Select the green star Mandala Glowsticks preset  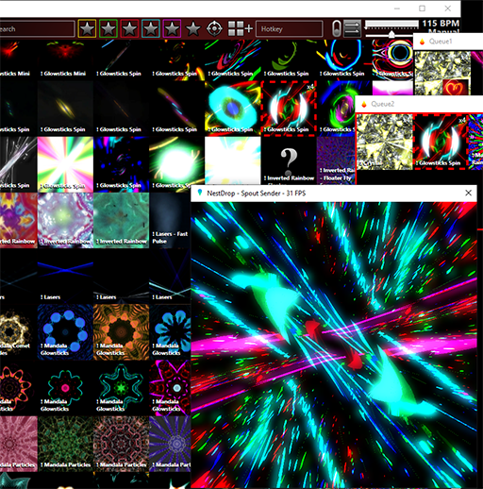click(121, 388)
